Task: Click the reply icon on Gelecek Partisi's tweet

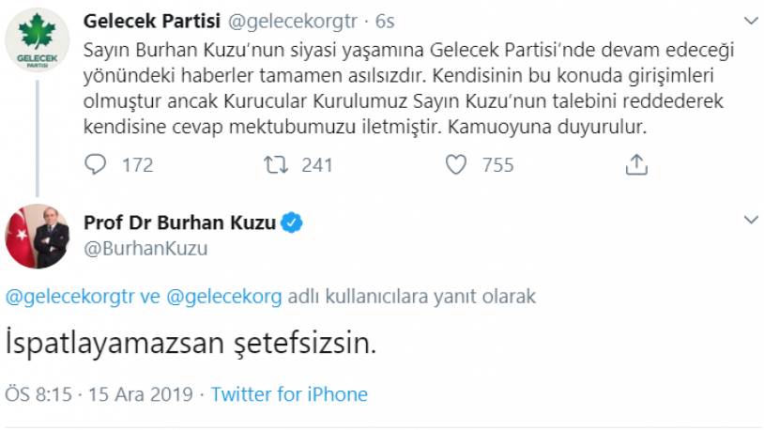Action: pyautogui.click(x=97, y=165)
